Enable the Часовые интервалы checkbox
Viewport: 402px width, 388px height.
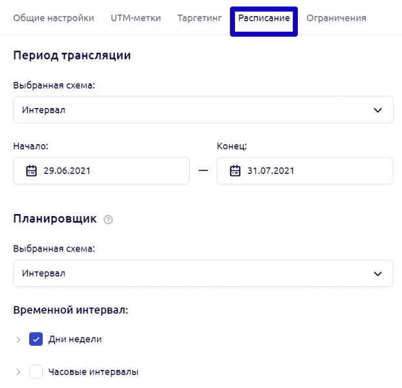[36, 372]
